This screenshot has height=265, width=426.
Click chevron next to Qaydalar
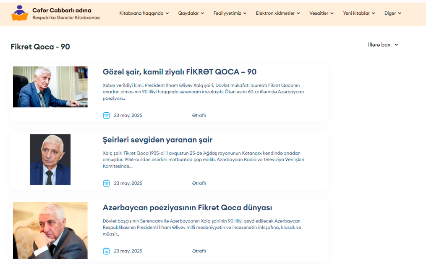coord(202,13)
